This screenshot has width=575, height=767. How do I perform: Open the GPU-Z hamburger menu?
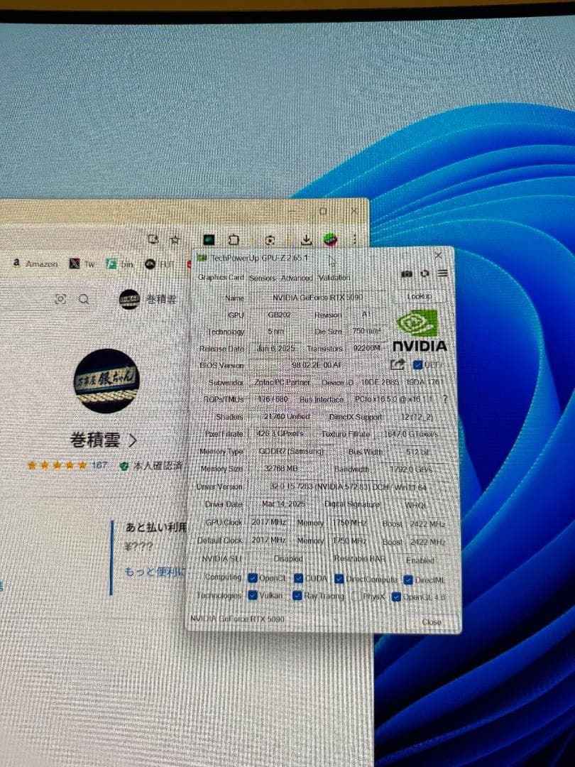(x=442, y=273)
